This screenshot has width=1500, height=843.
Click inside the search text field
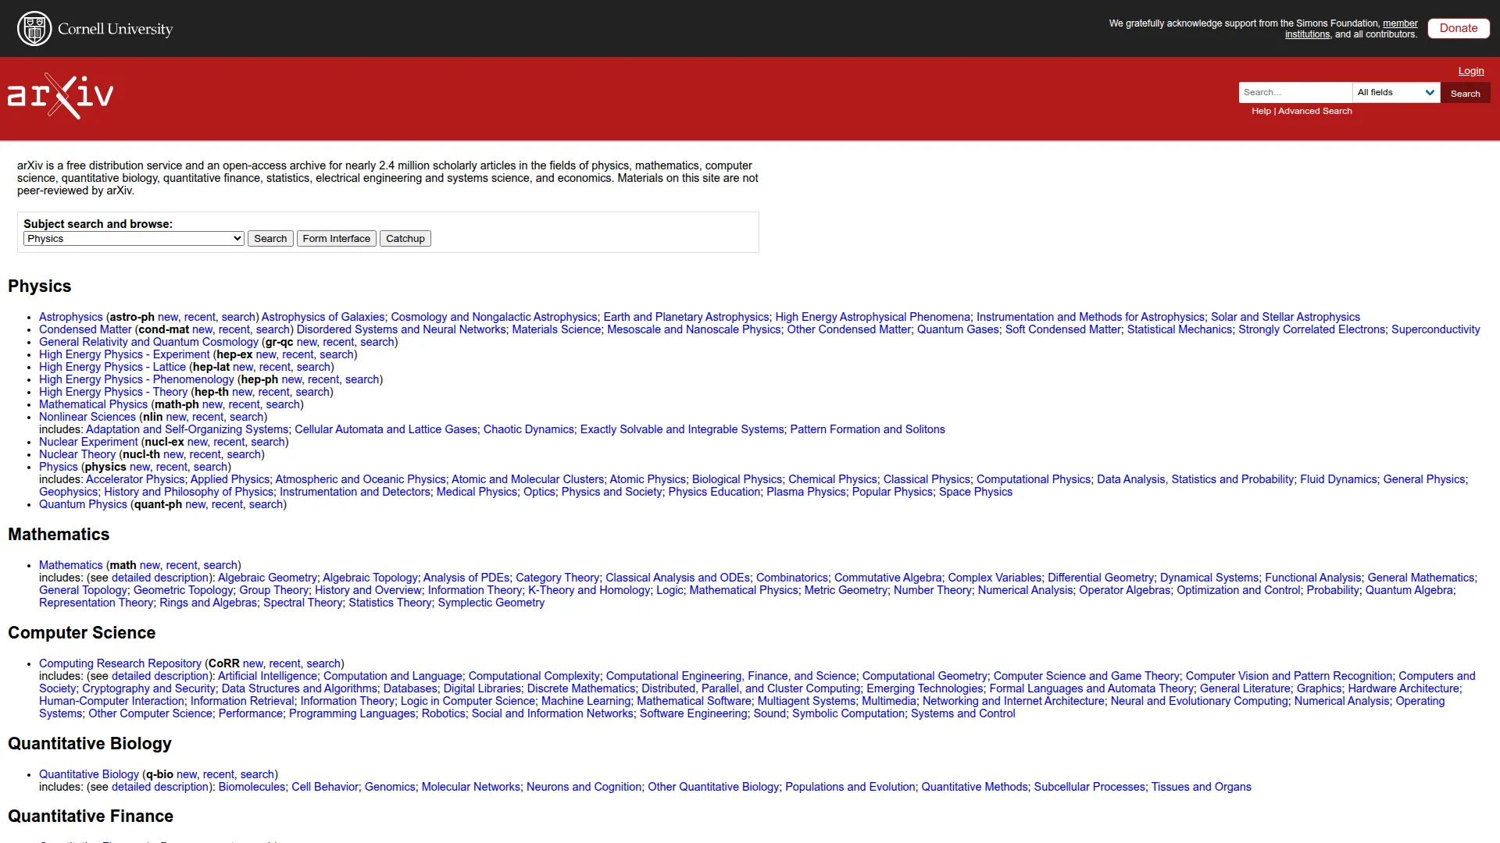coord(1295,92)
